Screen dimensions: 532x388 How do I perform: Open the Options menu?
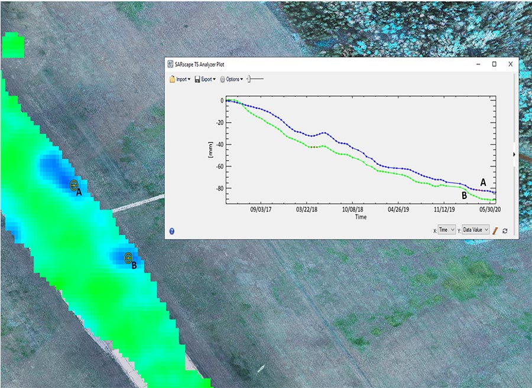pos(232,79)
